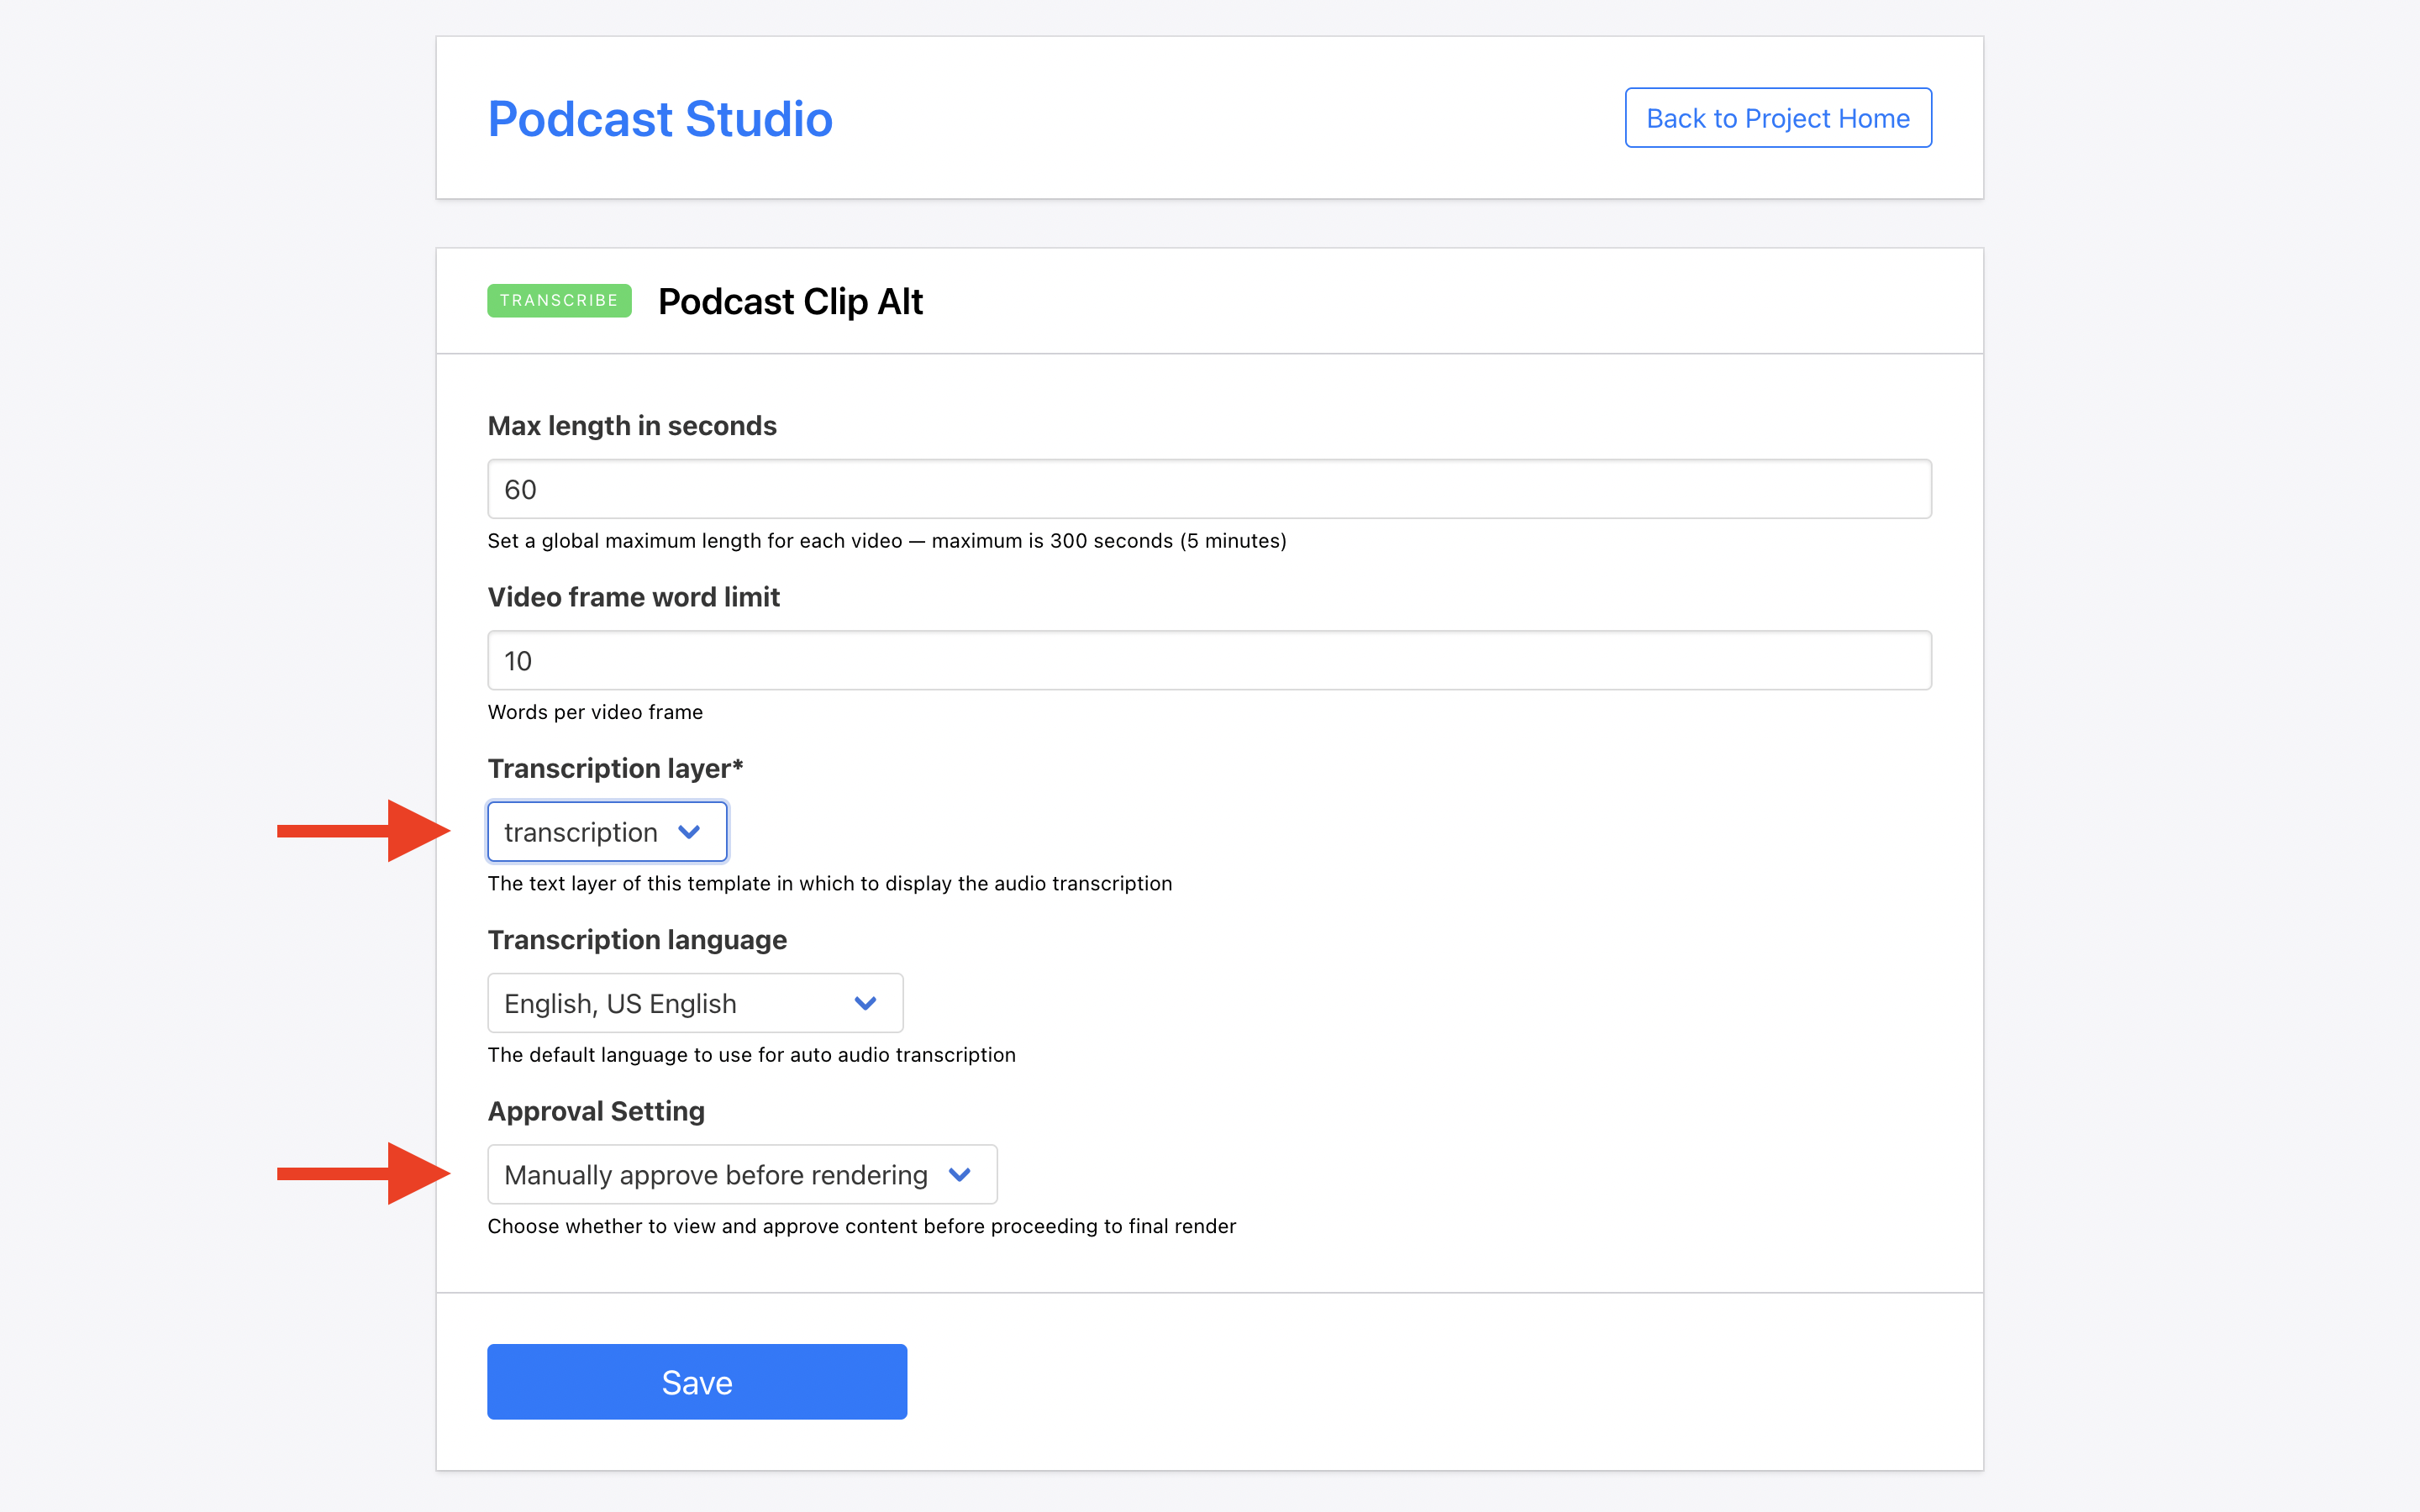Click the 'Approval Setting' label

pos(595,1111)
